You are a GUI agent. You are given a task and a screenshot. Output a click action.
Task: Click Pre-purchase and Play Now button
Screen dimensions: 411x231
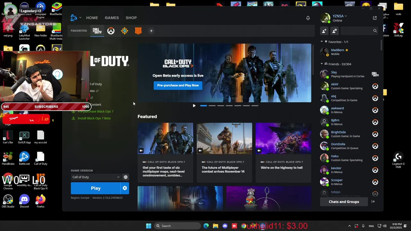[178, 85]
